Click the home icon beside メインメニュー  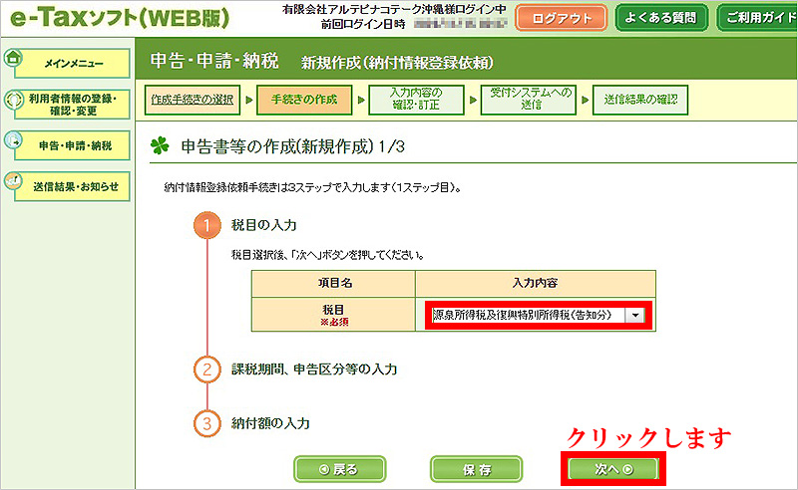tap(13, 58)
